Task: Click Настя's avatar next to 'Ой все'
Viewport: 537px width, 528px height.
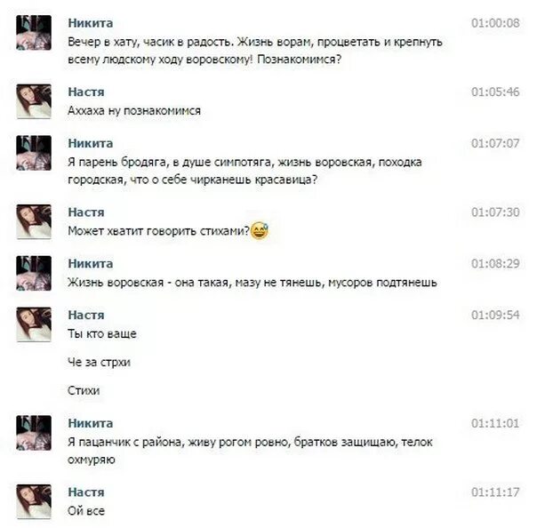Action: tap(34, 501)
